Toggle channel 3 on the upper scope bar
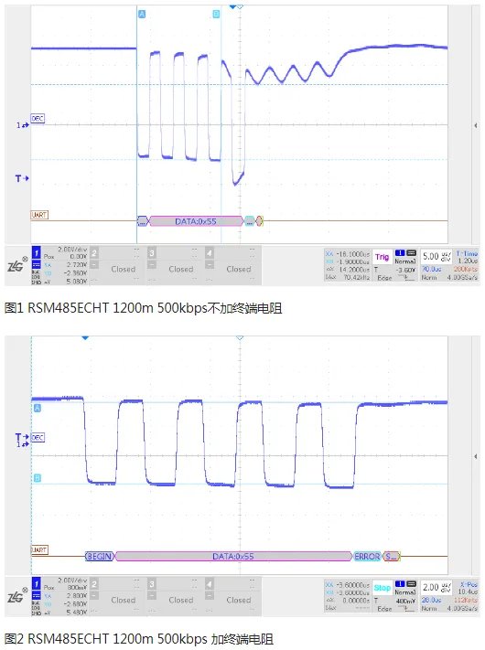Viewport: 485px width, 650px height. click(152, 253)
